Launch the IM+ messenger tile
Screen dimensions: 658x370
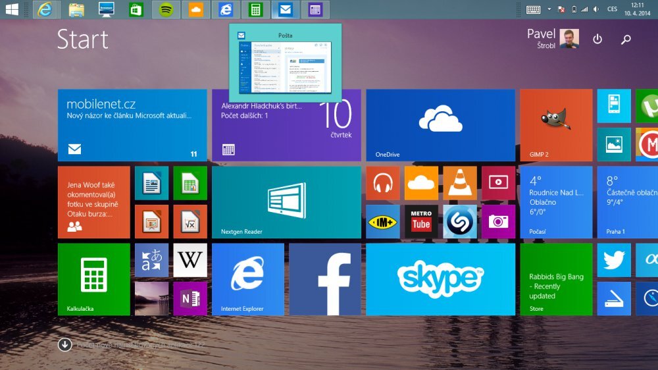(x=383, y=221)
